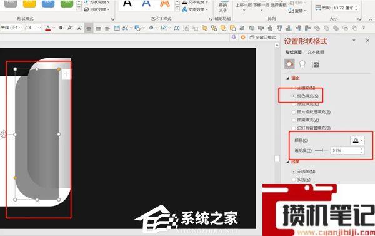Switch to 形状选项 tab

pyautogui.click(x=294, y=52)
